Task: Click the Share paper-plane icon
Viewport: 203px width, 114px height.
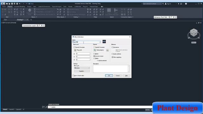Action: (x=29, y=4)
